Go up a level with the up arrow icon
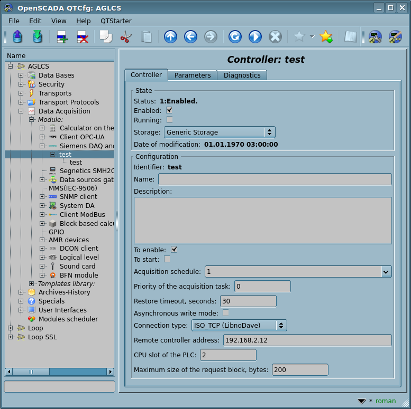 [x=170, y=37]
